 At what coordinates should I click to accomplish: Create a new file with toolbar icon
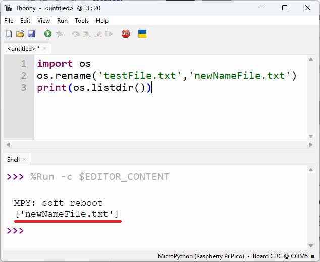point(9,34)
